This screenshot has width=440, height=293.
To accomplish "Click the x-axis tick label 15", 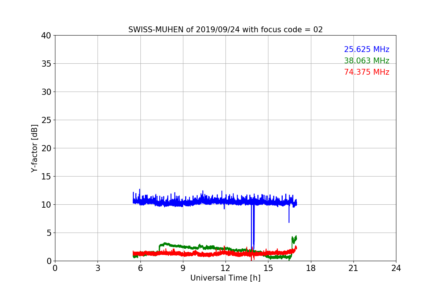I will 268,268.
